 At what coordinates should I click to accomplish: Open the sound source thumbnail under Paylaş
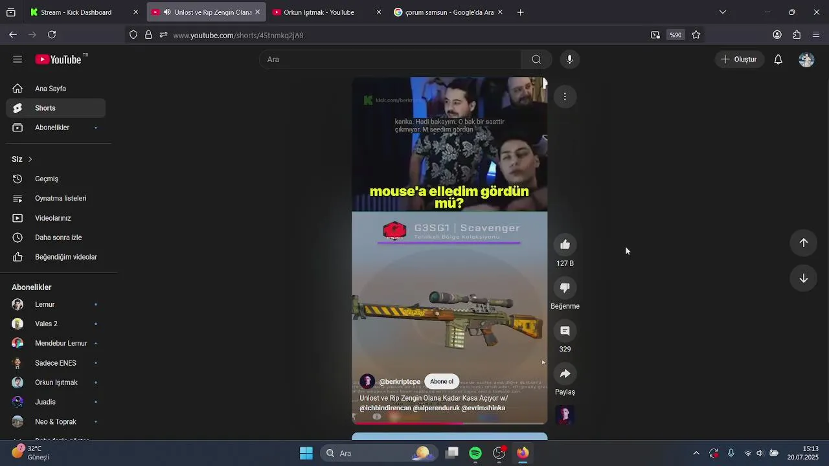(565, 415)
